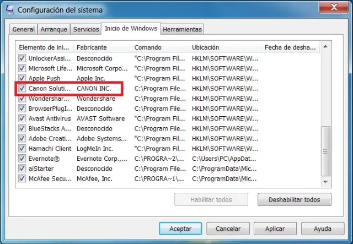Confirm with the Aceptar button
This screenshot has width=353, height=244.
pos(180,229)
